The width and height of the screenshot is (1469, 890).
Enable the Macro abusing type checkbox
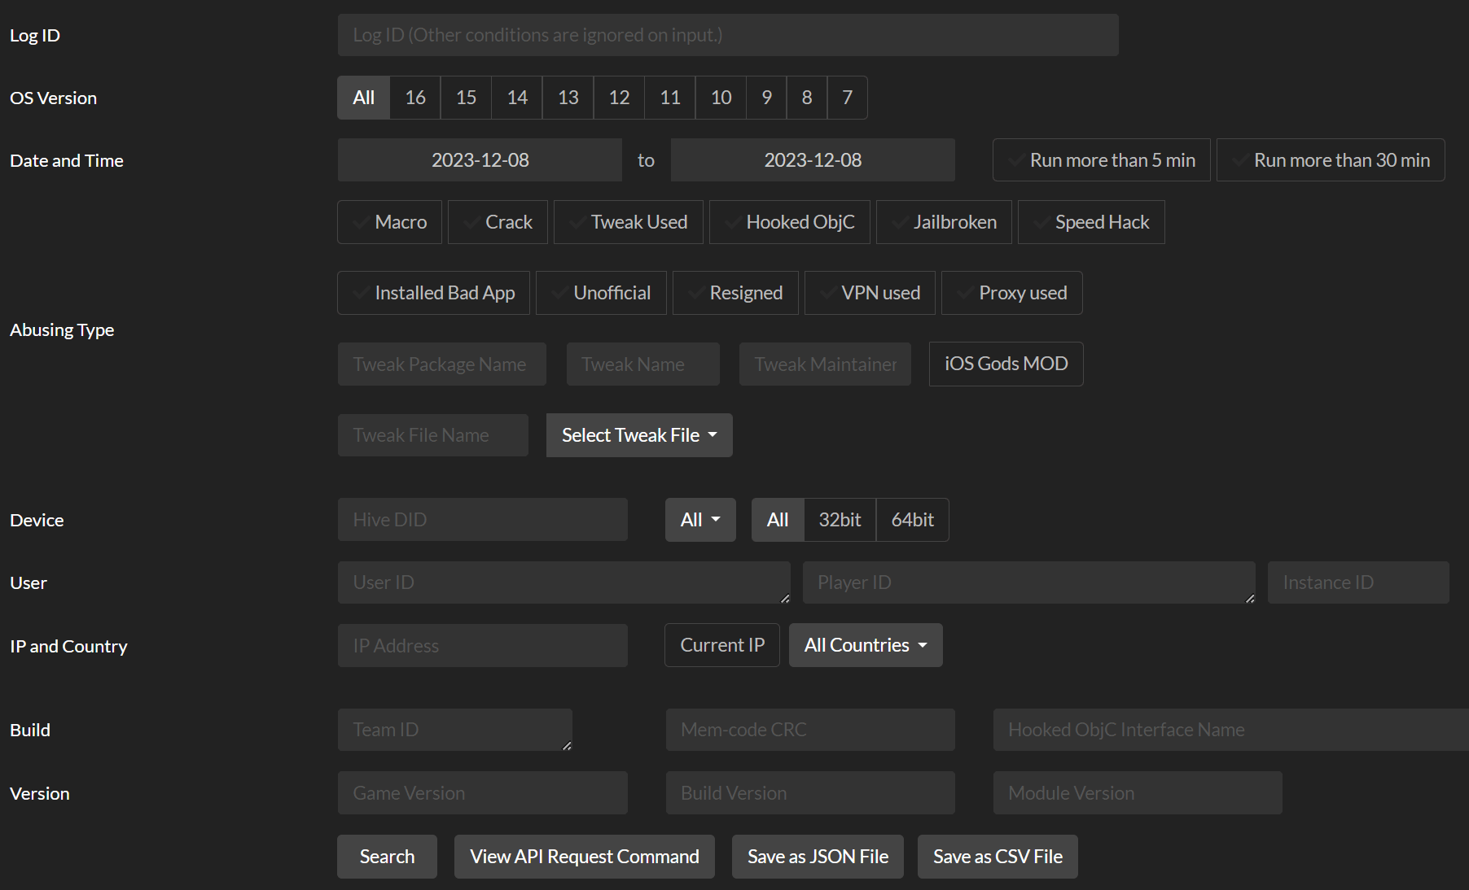click(x=389, y=222)
